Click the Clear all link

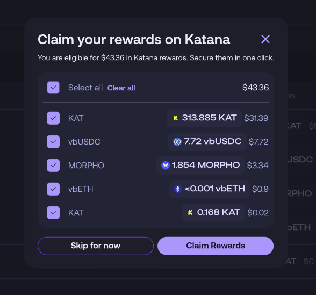(121, 88)
